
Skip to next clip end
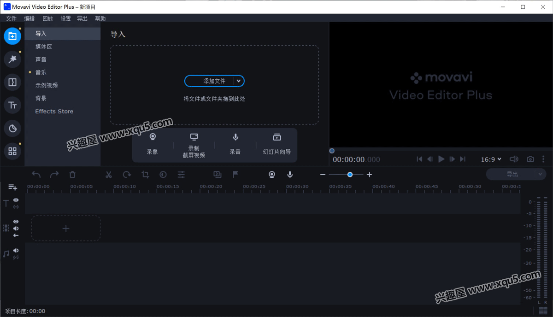[x=463, y=159]
